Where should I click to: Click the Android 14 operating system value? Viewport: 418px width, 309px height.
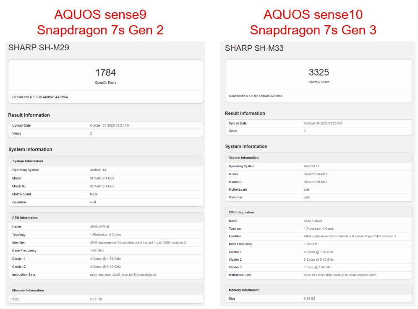click(98, 170)
